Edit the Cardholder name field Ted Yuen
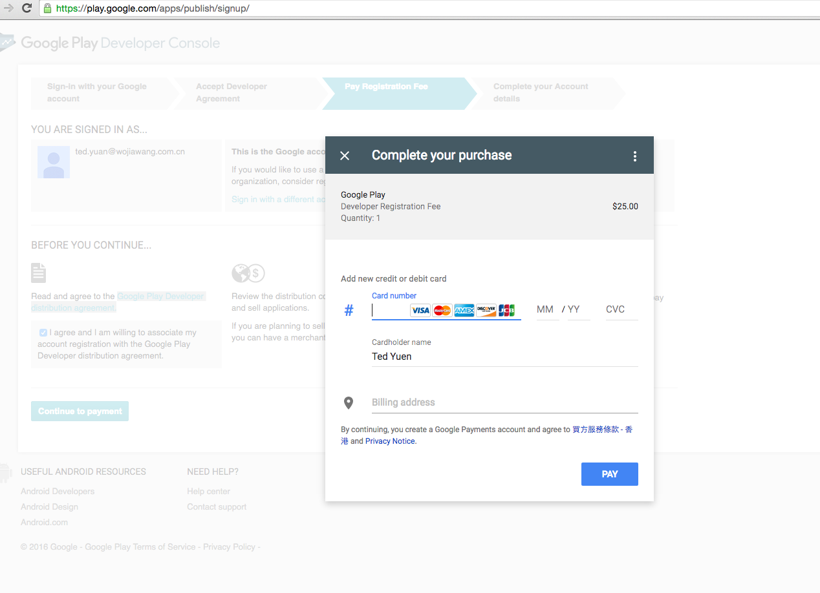820x593 pixels. coord(504,357)
